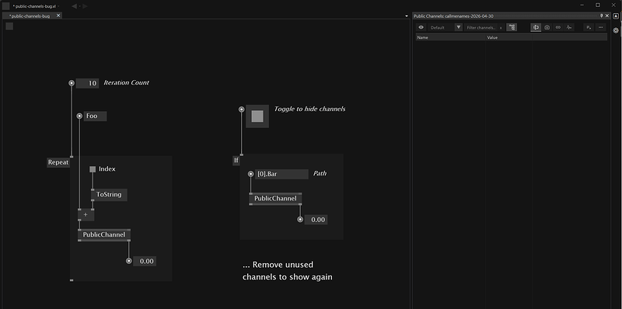
Task: Clear the channel filter with the x
Action: (501, 28)
